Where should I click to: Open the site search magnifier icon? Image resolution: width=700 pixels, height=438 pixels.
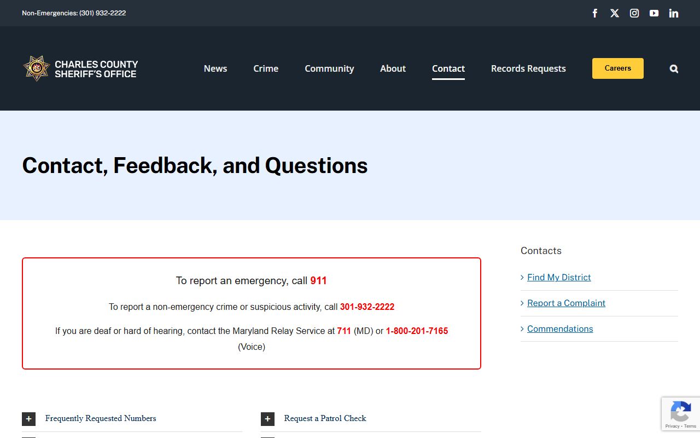[x=674, y=68]
